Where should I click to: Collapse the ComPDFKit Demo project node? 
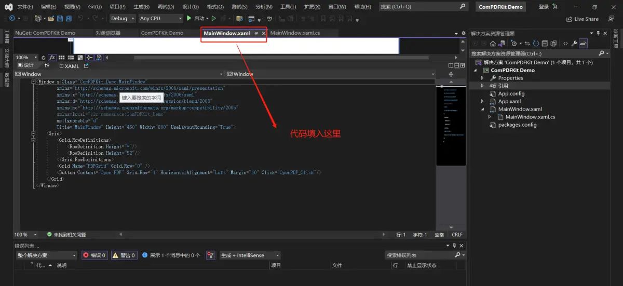[475, 70]
